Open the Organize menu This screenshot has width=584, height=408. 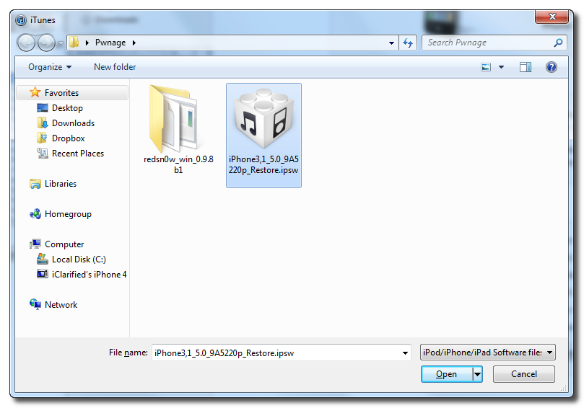(50, 67)
